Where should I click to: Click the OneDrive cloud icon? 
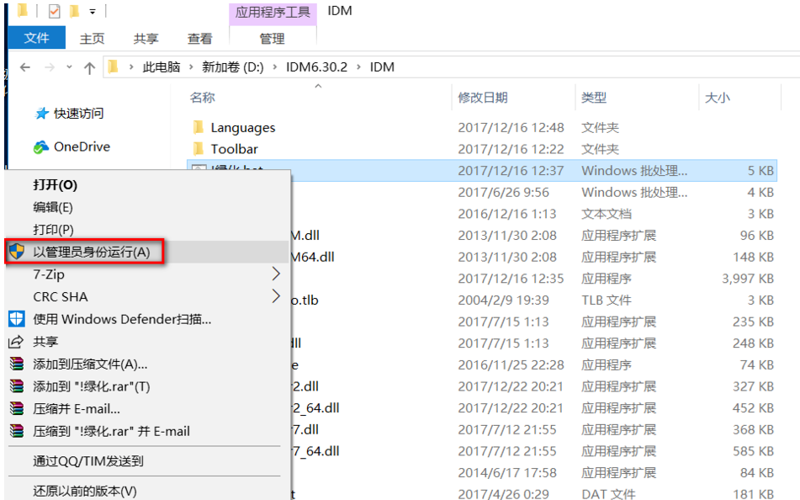coord(41,147)
